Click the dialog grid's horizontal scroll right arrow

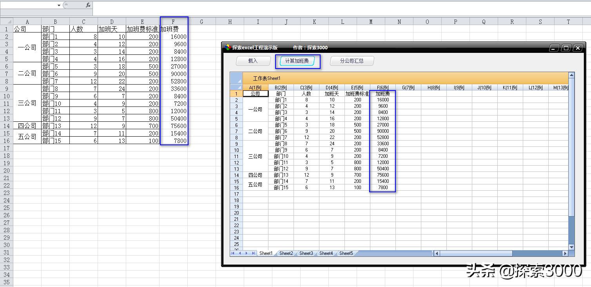tap(565, 253)
